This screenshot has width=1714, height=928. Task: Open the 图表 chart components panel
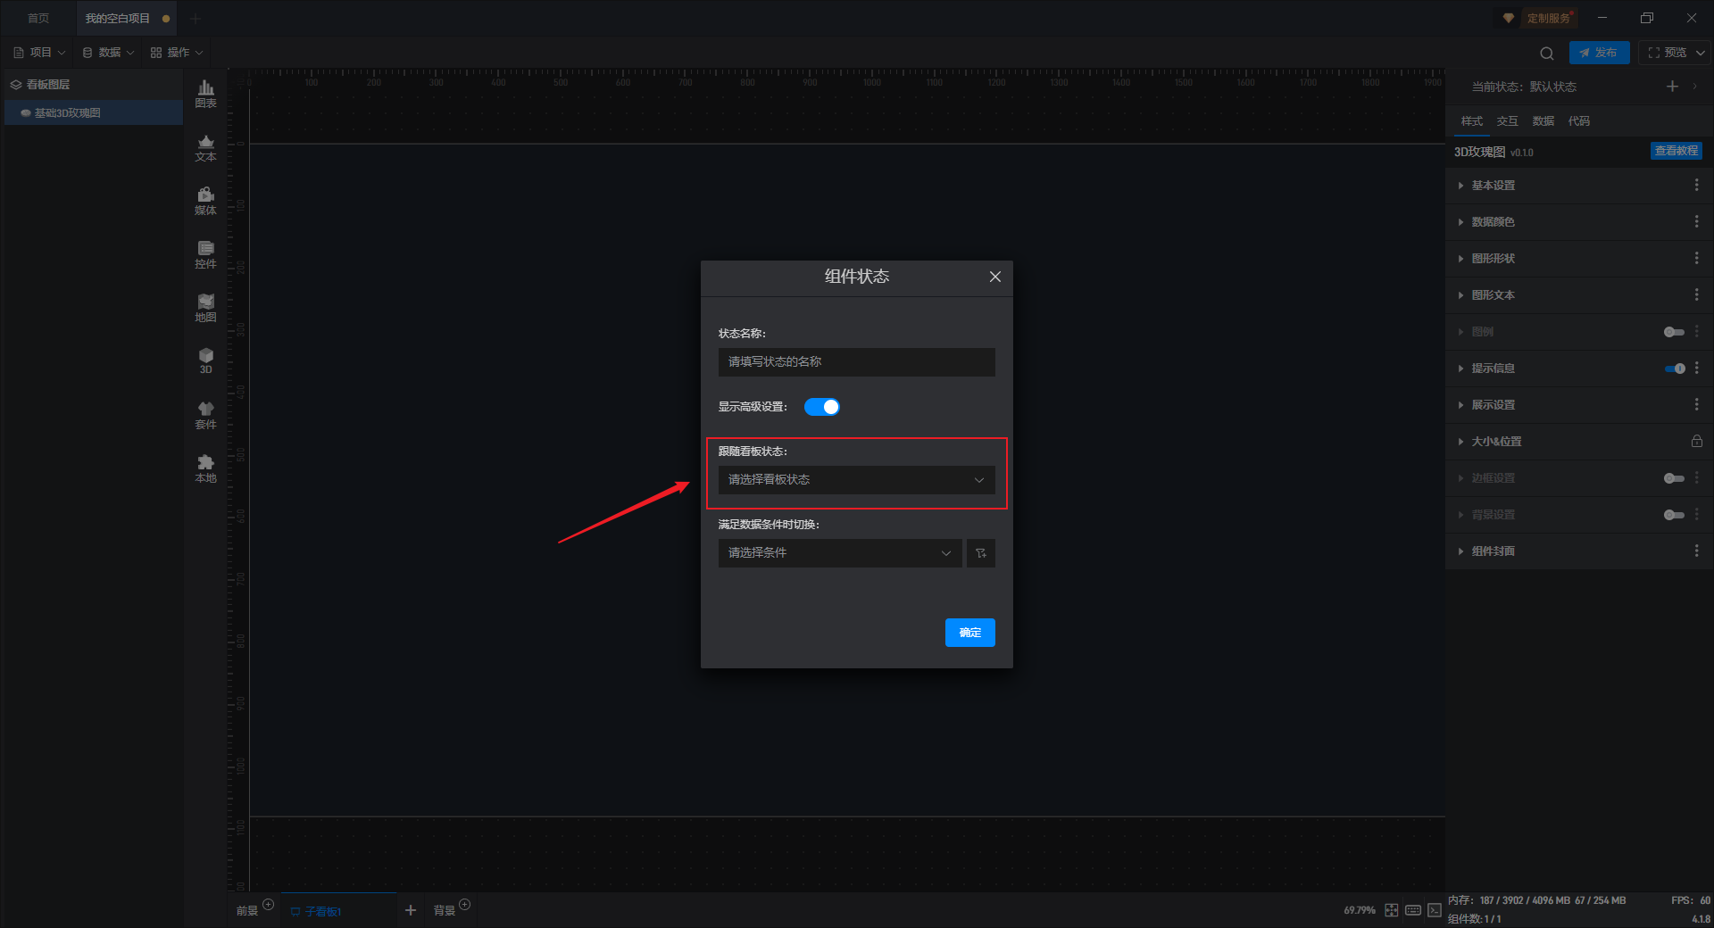pyautogui.click(x=205, y=94)
